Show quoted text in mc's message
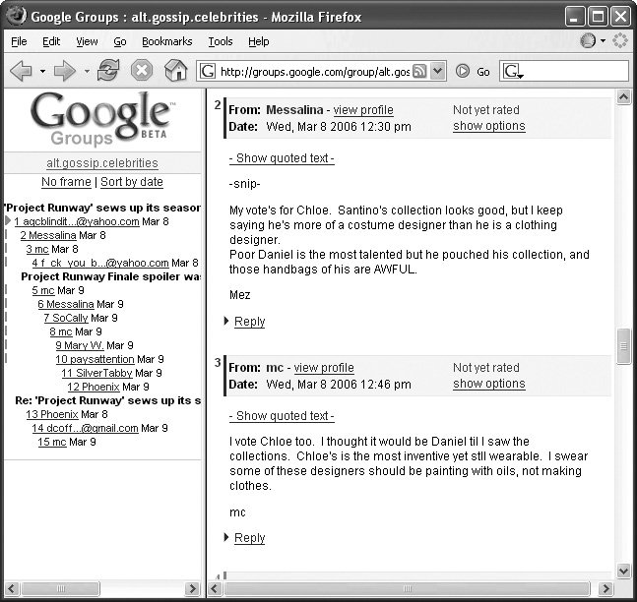The image size is (637, 602). [282, 416]
